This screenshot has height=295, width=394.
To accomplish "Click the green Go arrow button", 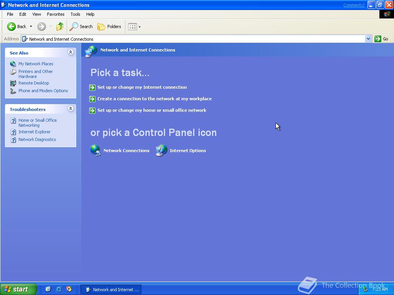I will coord(378,39).
